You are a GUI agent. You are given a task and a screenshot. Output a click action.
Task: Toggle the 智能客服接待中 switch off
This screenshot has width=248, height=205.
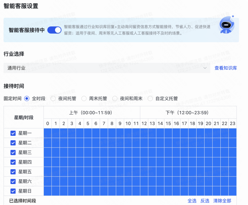(x=54, y=30)
